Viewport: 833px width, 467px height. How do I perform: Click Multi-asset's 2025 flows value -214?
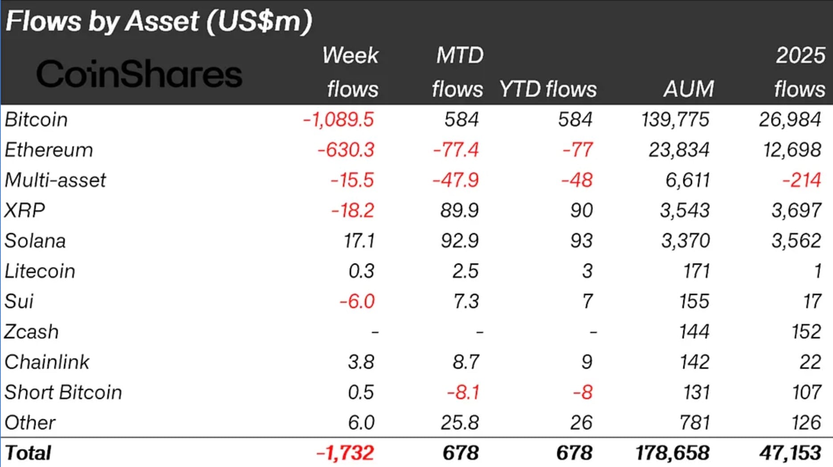coord(802,180)
